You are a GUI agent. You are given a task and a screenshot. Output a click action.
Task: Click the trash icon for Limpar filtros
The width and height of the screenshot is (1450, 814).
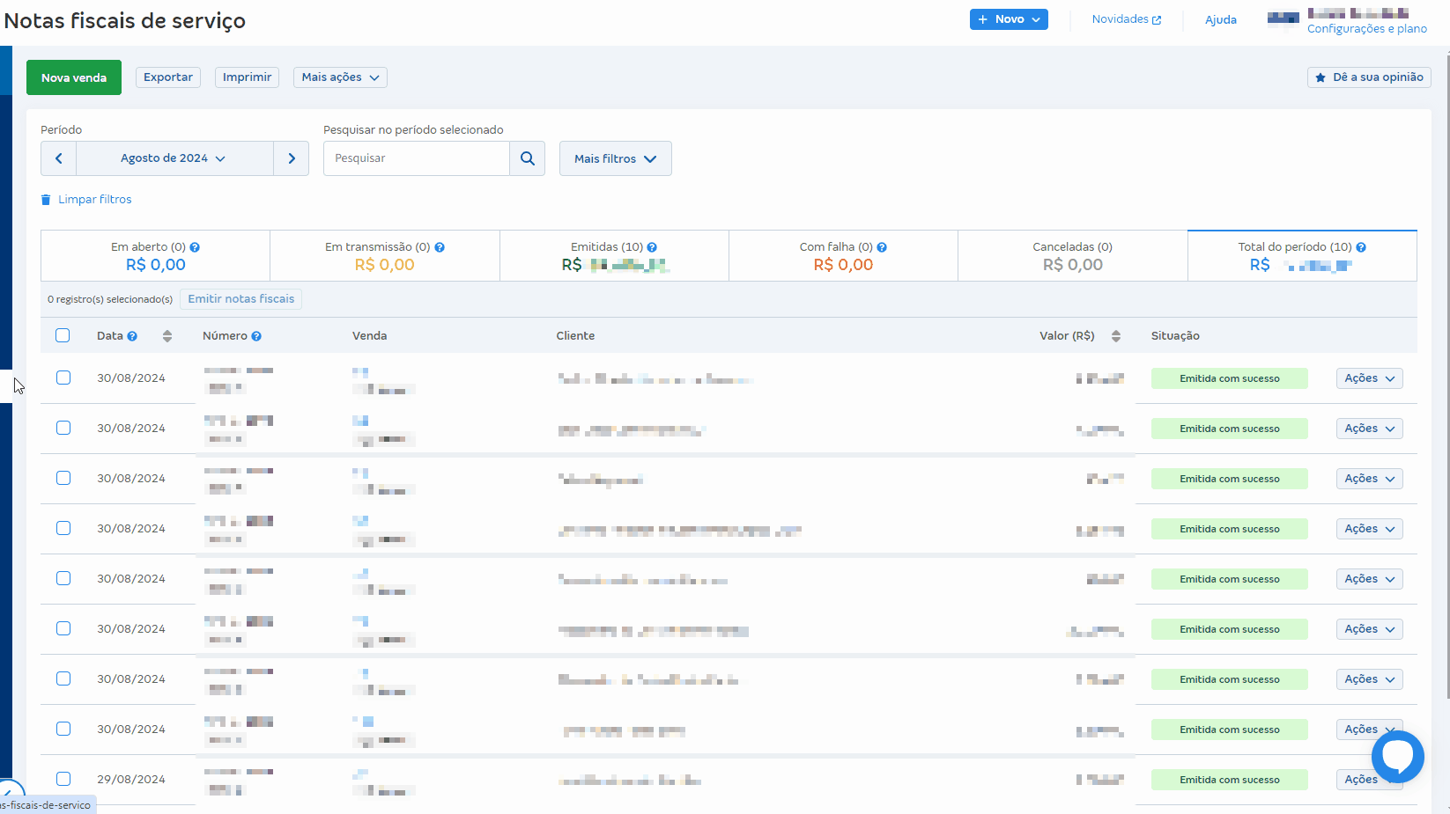pos(46,200)
